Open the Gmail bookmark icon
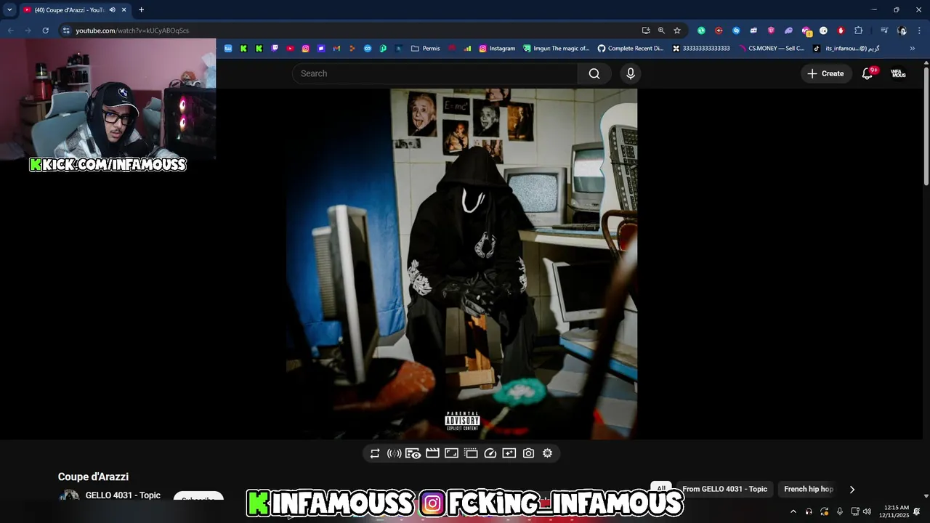This screenshot has height=523, width=930. tap(336, 49)
